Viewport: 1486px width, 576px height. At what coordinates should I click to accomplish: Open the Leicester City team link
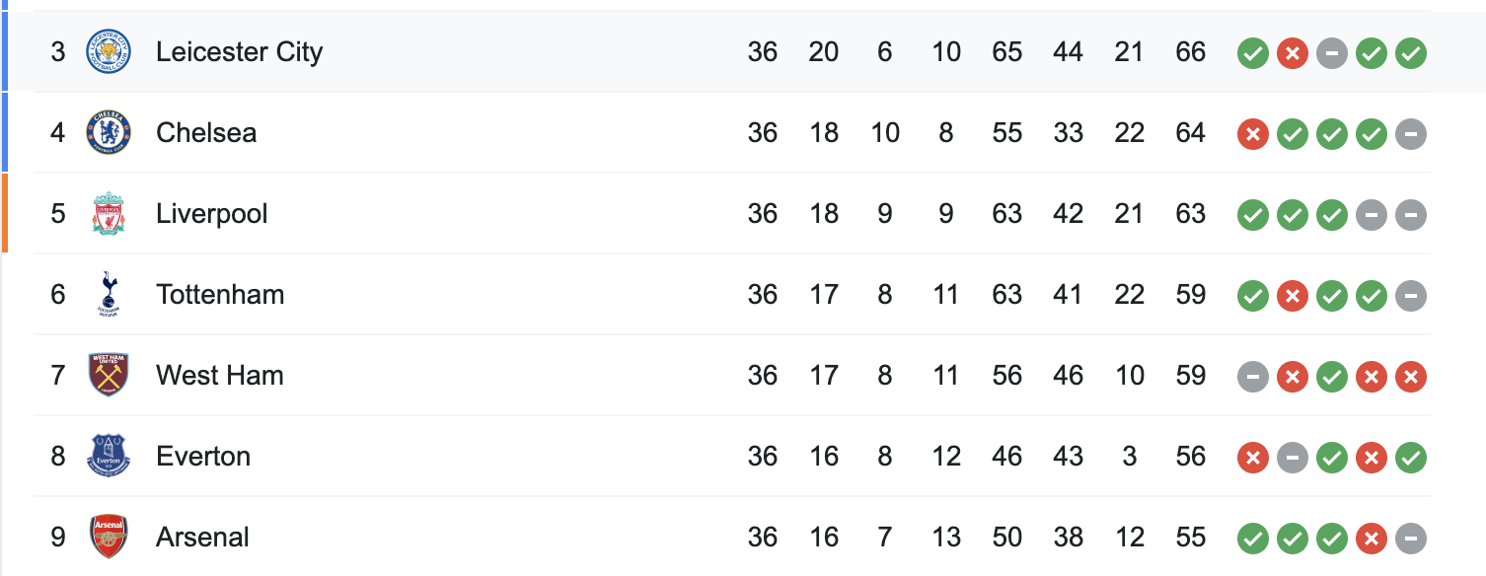pos(239,52)
